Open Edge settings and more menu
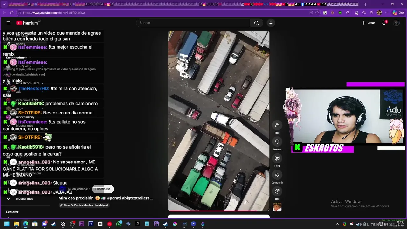407x229 pixels. [387, 13]
